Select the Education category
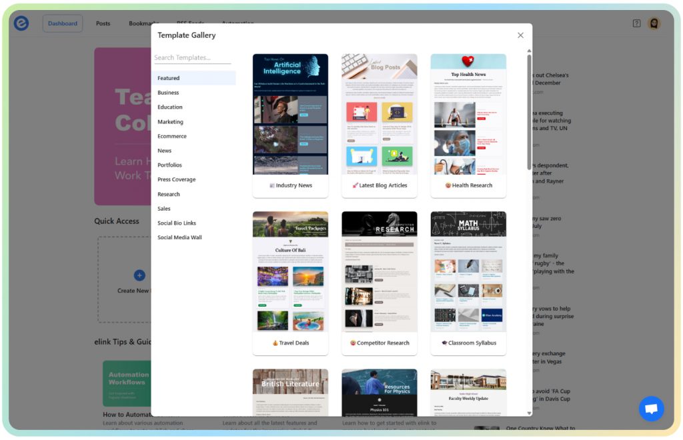The image size is (683, 440). point(170,107)
